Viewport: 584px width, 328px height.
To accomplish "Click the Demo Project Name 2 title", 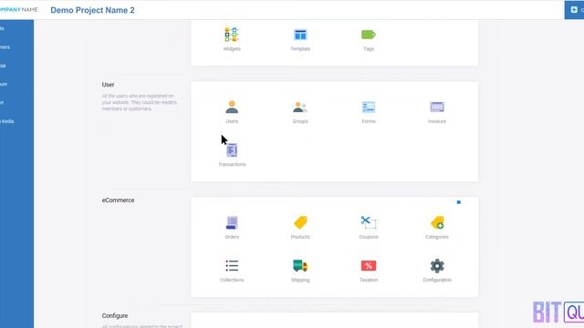I will [x=92, y=10].
